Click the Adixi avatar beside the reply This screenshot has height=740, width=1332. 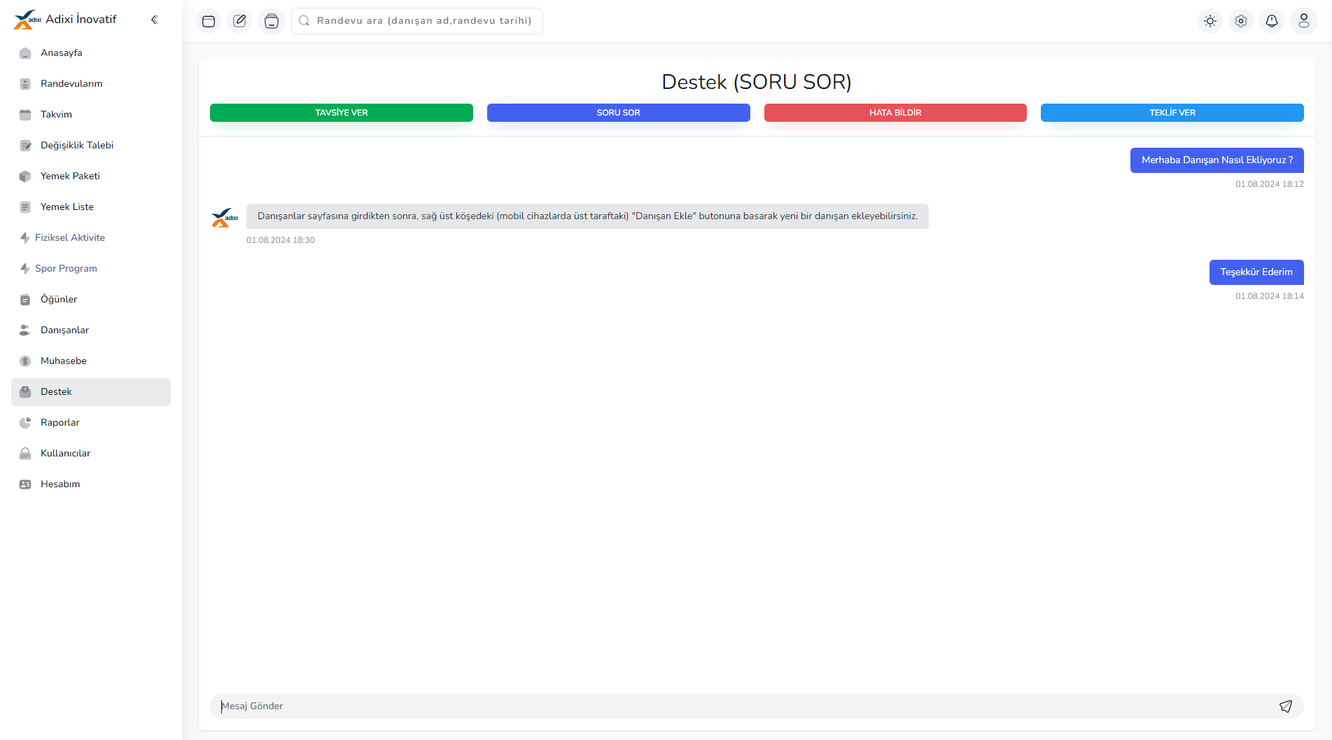pos(225,218)
